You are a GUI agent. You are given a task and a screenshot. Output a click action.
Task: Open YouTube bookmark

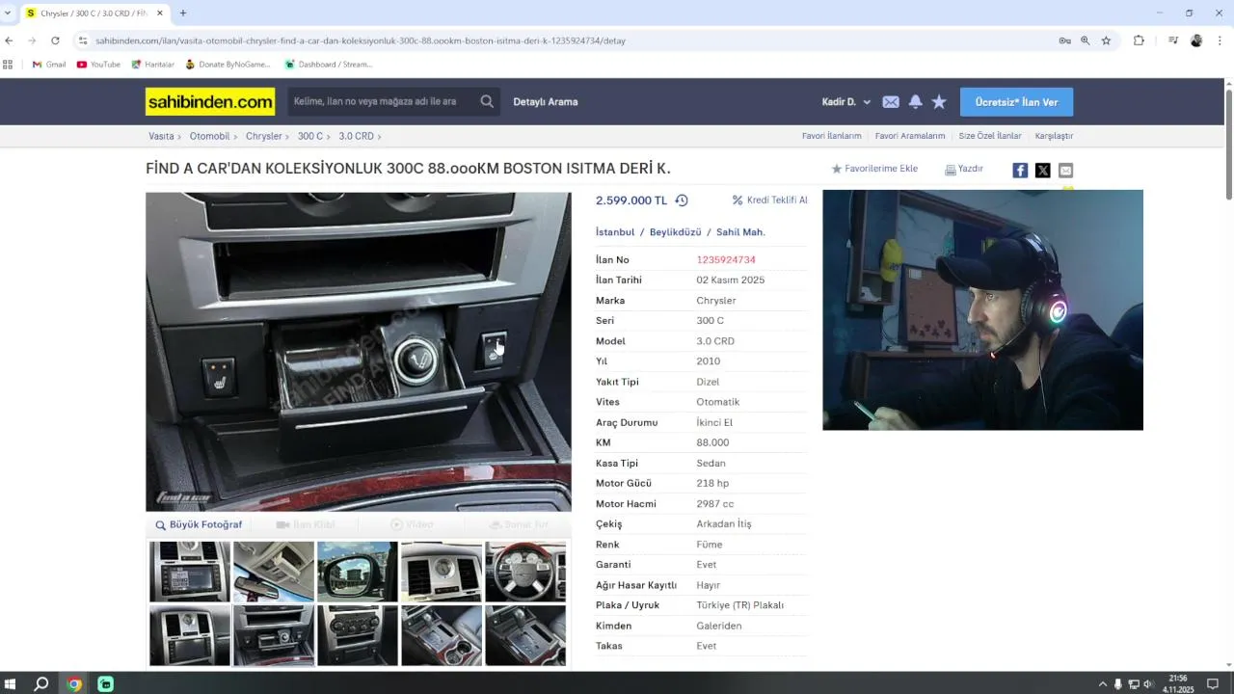click(98, 65)
